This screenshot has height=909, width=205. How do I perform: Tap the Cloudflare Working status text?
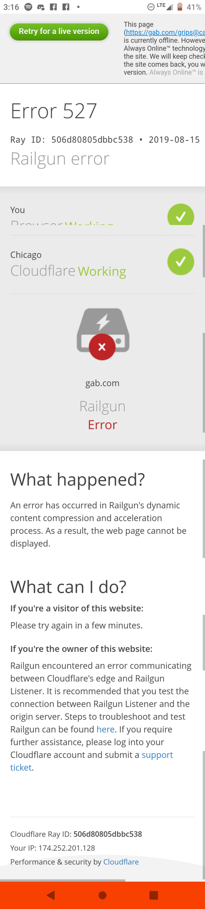[x=68, y=271]
